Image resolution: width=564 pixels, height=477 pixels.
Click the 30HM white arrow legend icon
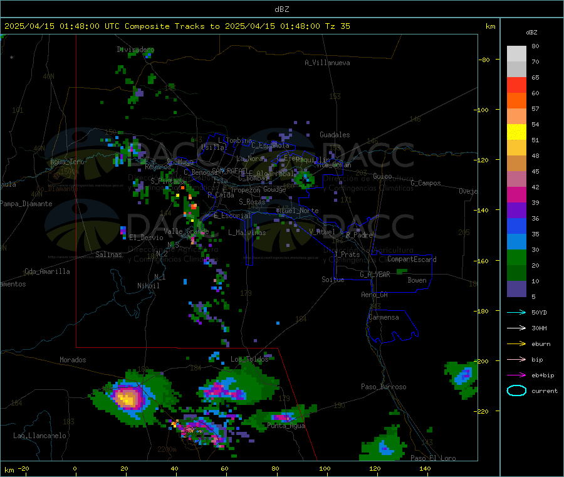click(x=516, y=328)
